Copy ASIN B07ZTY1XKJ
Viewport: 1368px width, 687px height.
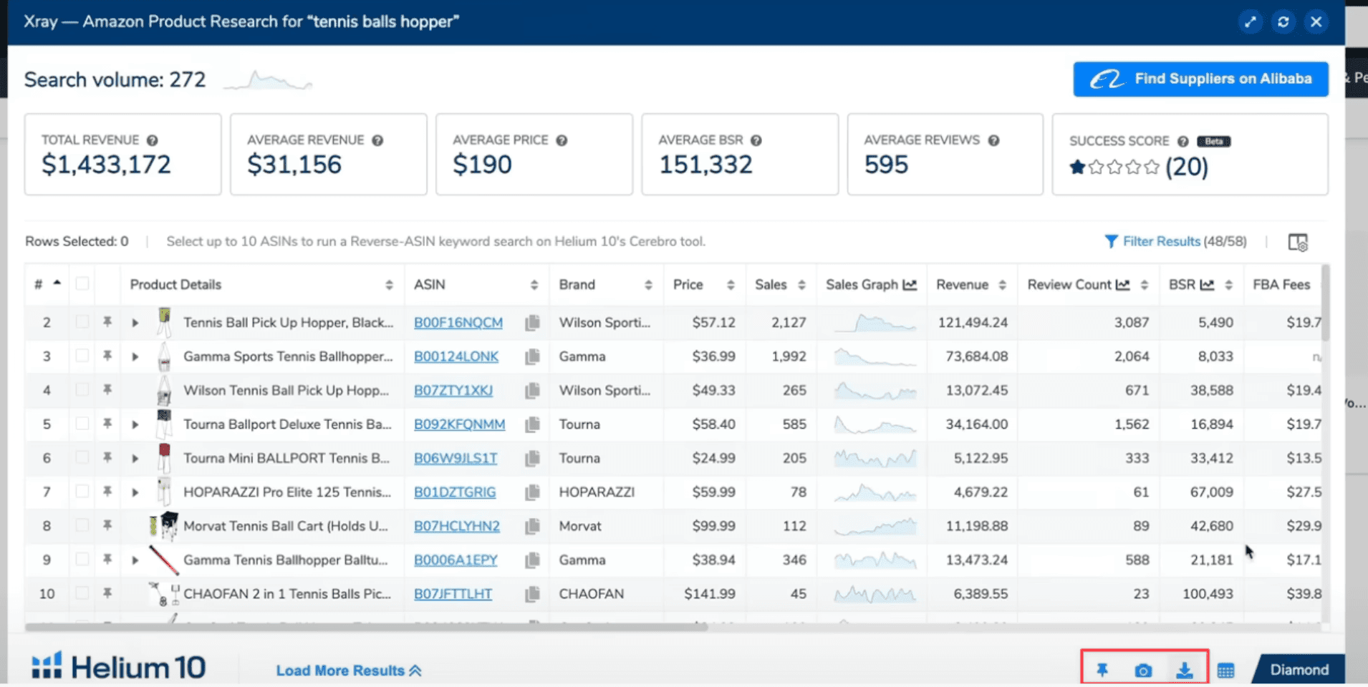(x=532, y=391)
